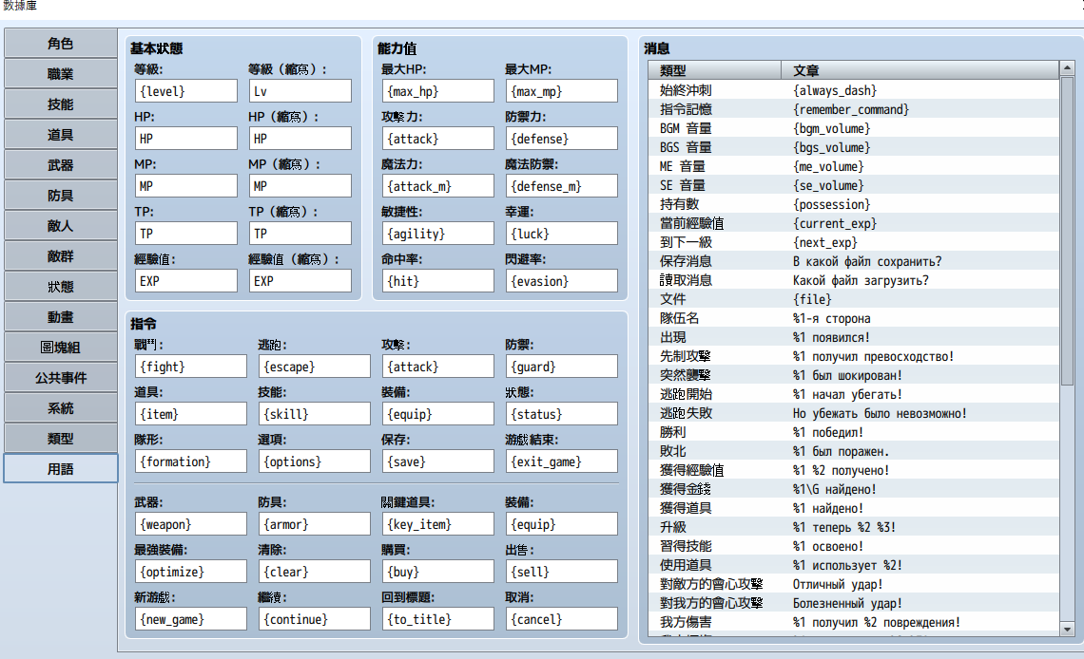Select the 魔法力 field {attack_m}
1084x659 pixels.
coord(438,186)
